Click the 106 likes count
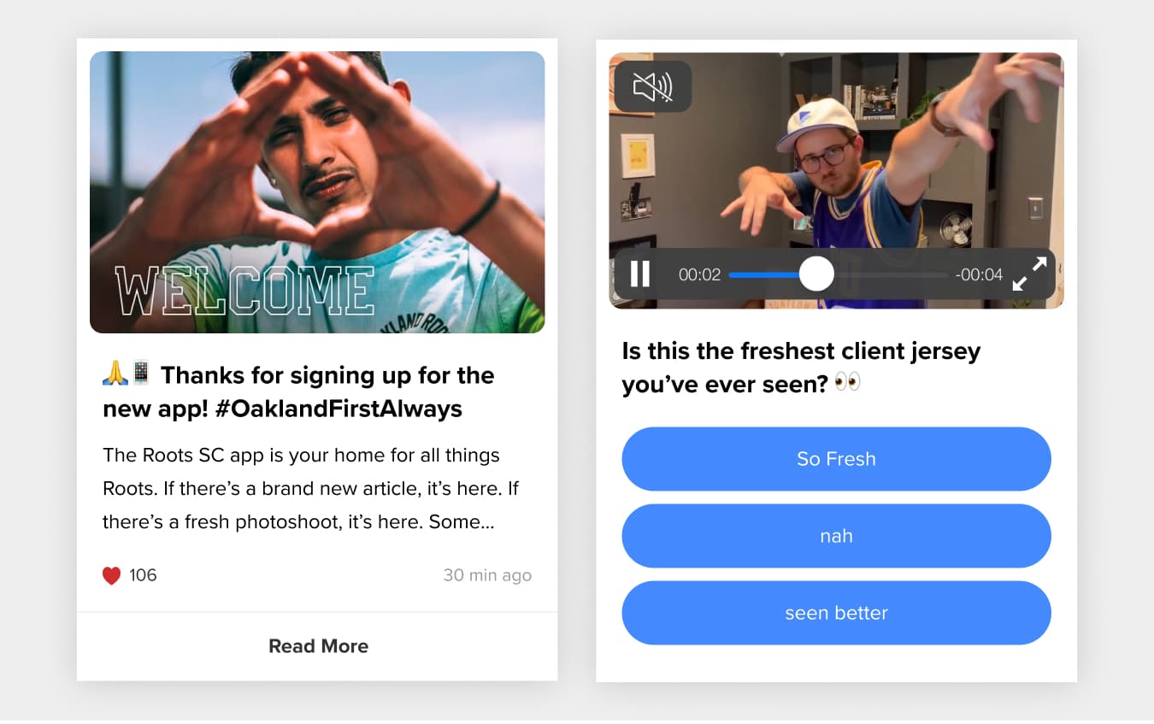This screenshot has width=1154, height=724. [143, 575]
